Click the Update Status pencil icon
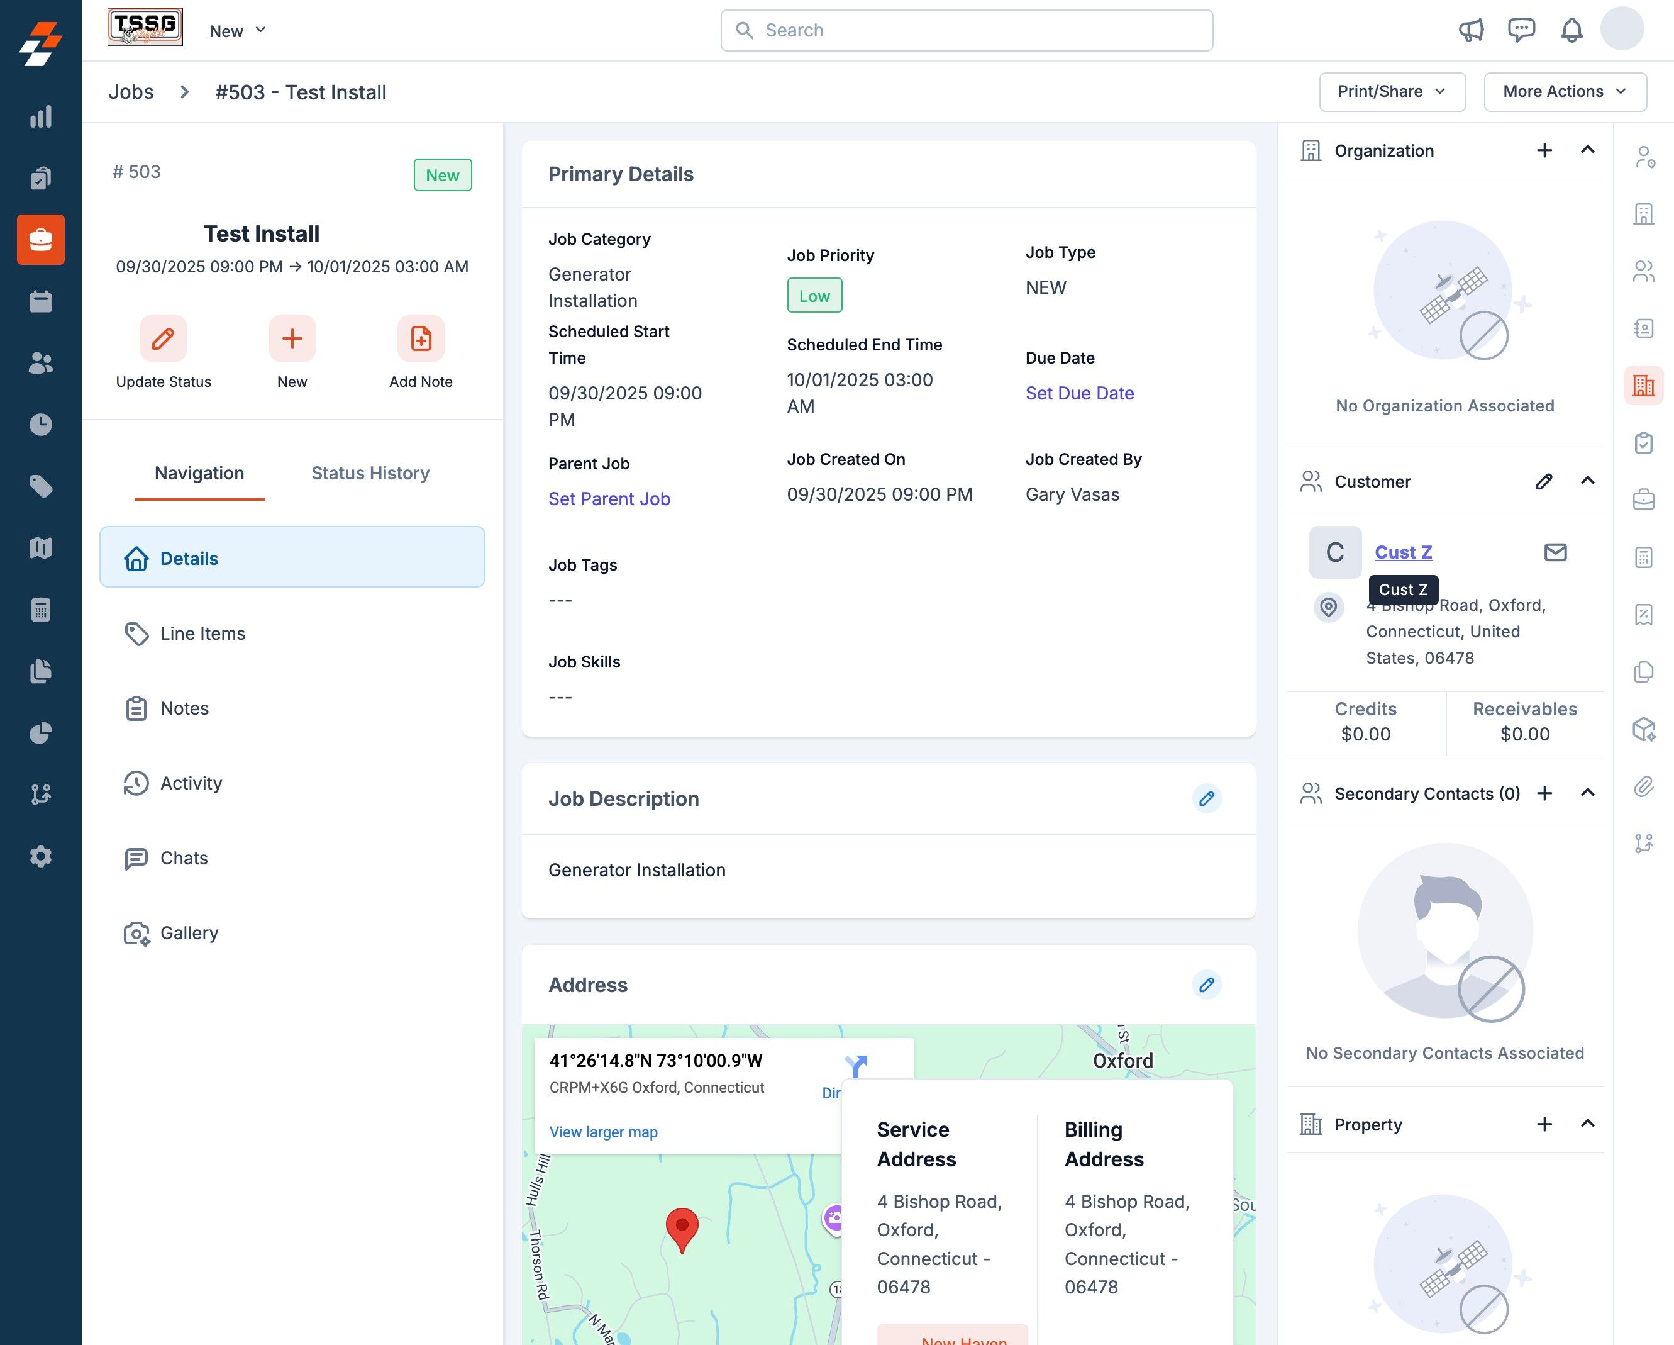 pos(163,338)
